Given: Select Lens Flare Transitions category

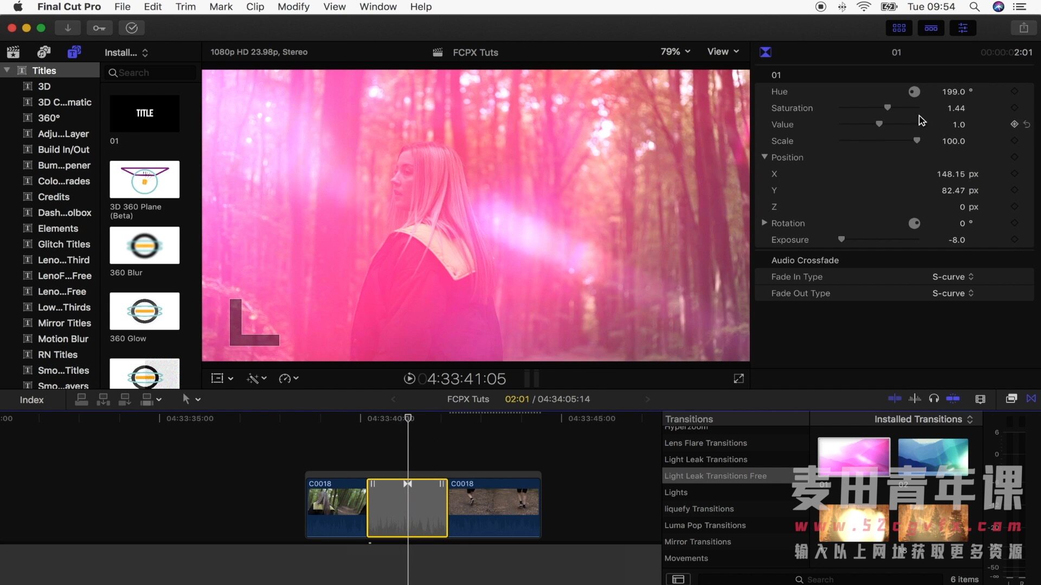Looking at the screenshot, I should click(x=705, y=443).
